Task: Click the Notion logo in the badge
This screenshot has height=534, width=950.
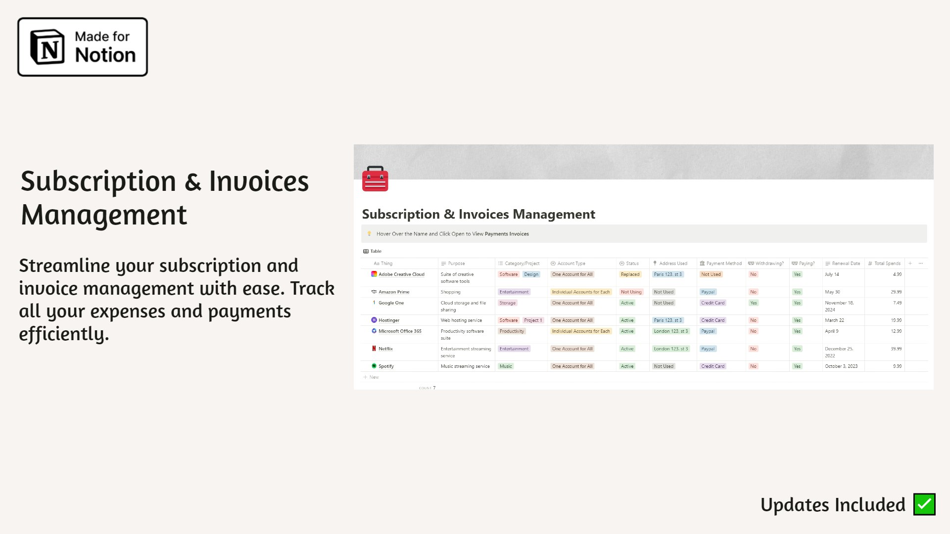Action: pyautogui.click(x=47, y=47)
